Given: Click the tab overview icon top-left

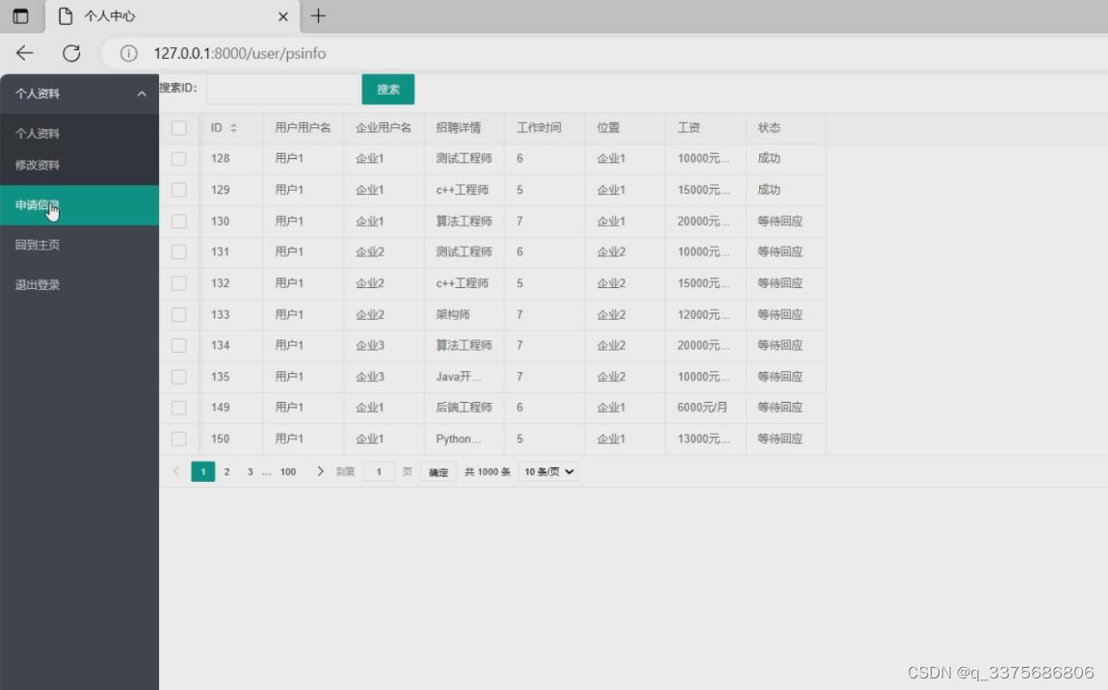Looking at the screenshot, I should click(x=21, y=15).
